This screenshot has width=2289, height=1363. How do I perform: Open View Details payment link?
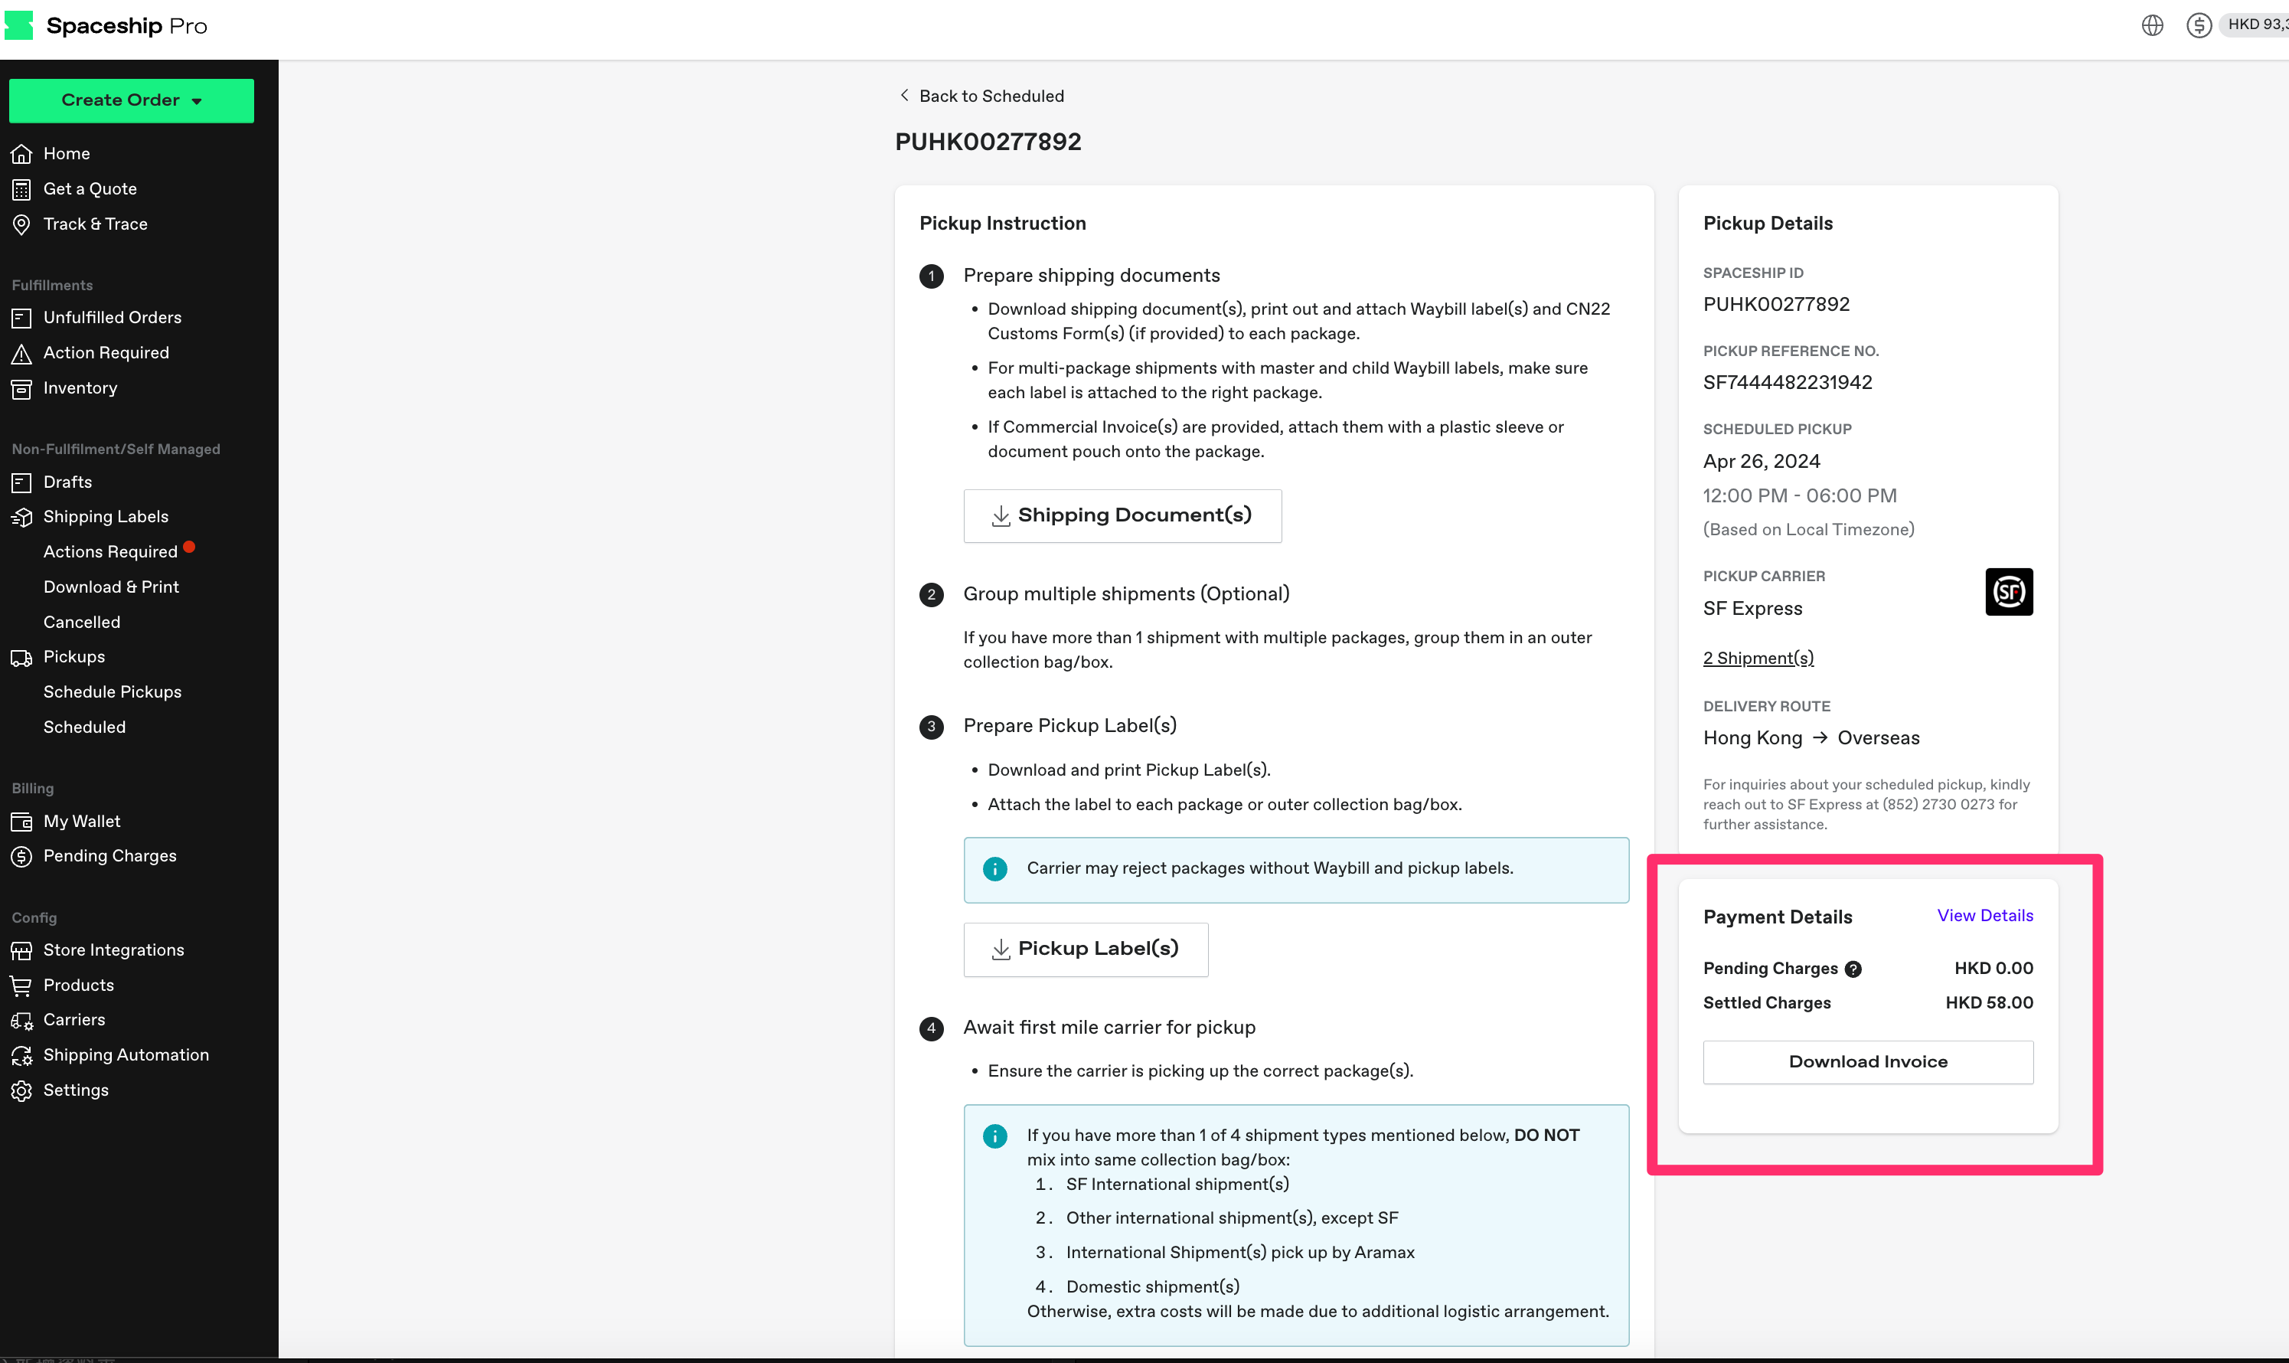[1984, 914]
